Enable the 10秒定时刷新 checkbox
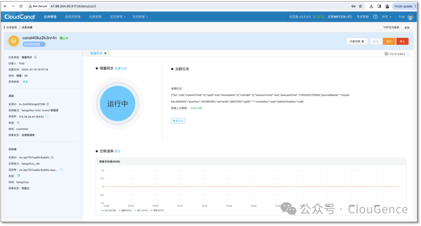The image size is (421, 226). 381,27
